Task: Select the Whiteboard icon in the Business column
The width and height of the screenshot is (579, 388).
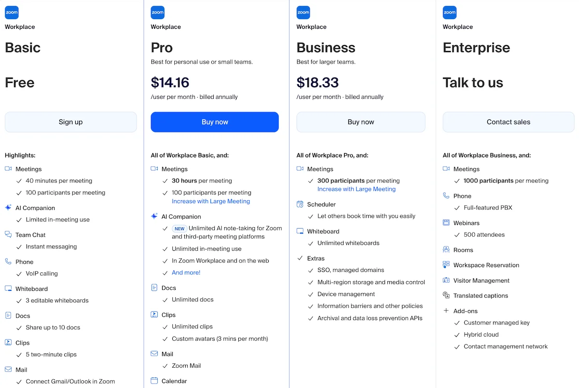Action: click(300, 231)
